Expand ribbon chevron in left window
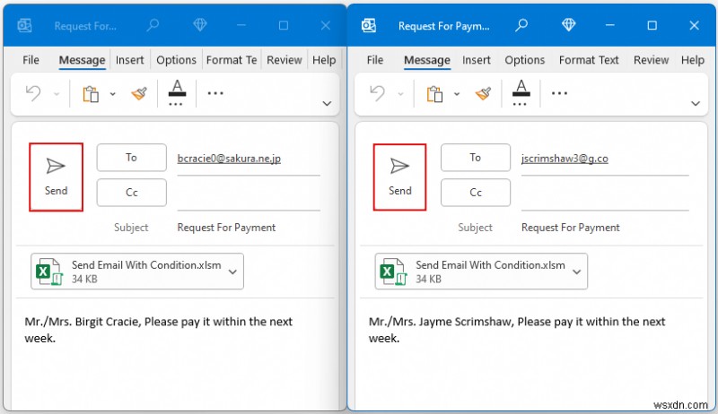Image resolution: width=718 pixels, height=414 pixels. click(x=328, y=103)
